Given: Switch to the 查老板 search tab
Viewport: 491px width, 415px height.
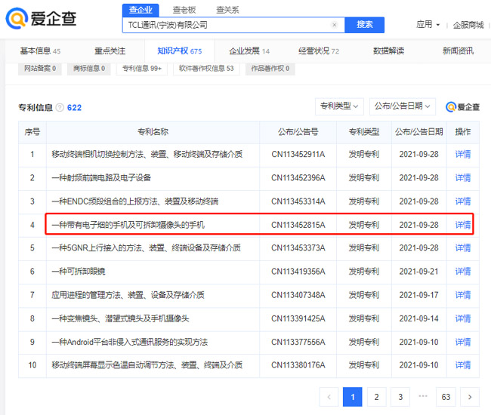Looking at the screenshot, I should 184,10.
